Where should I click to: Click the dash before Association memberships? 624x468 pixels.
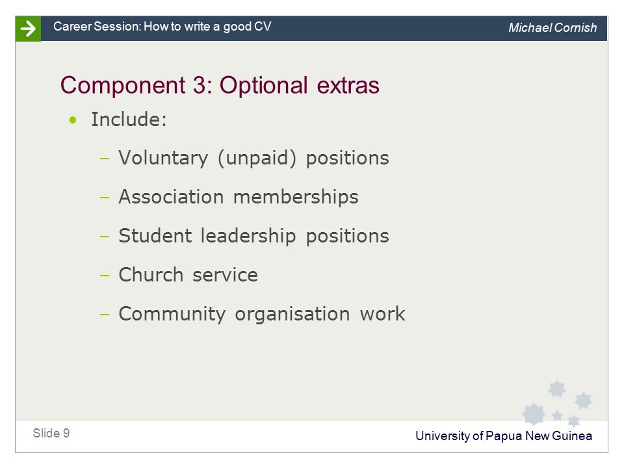pyautogui.click(x=105, y=198)
